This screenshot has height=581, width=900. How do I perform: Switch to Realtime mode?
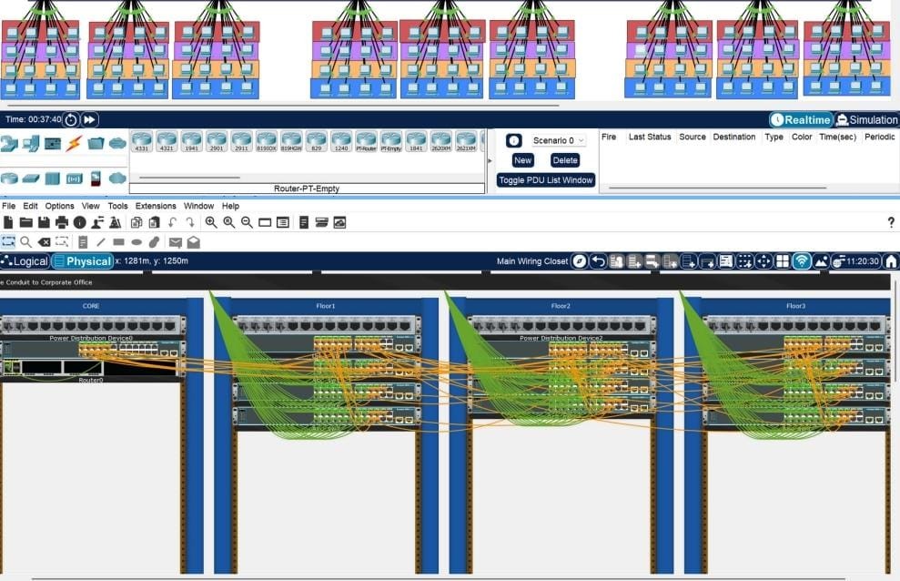point(802,120)
